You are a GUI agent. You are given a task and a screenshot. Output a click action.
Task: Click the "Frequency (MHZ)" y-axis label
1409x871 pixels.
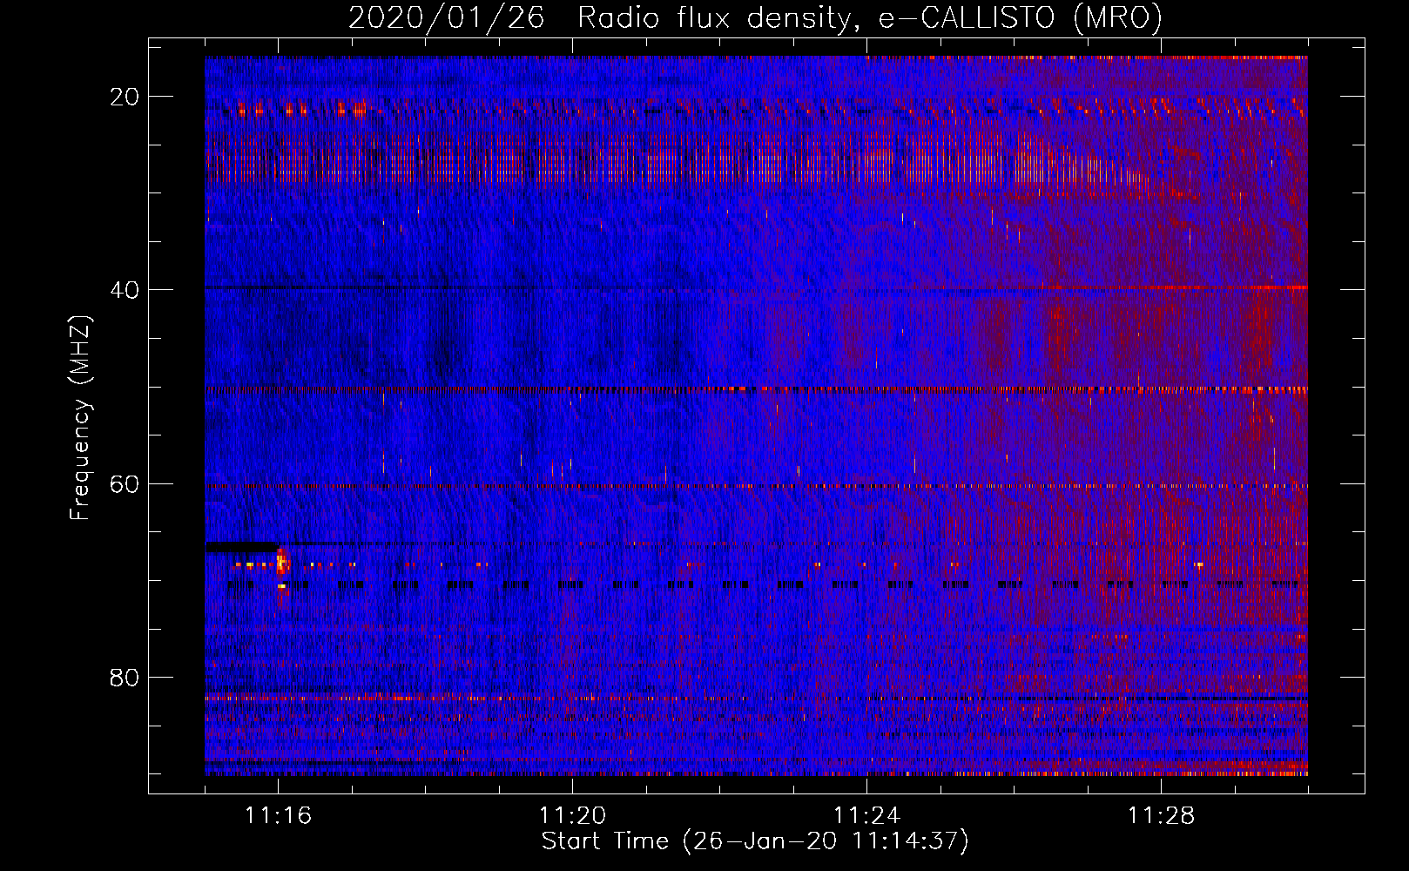tap(80, 417)
